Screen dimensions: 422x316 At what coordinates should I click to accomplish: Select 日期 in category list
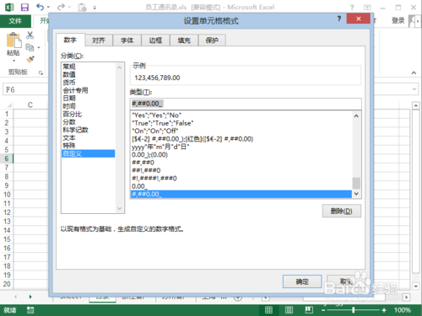(89, 98)
